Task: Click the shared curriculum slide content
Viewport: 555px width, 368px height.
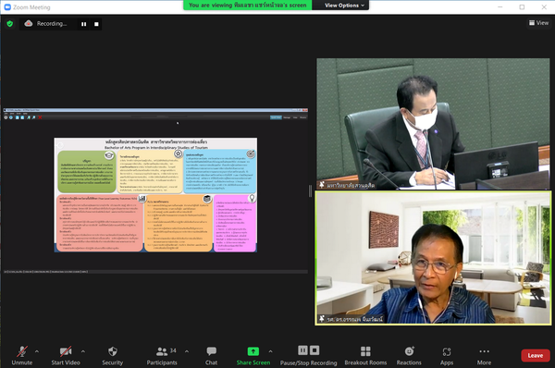Action: [x=155, y=195]
